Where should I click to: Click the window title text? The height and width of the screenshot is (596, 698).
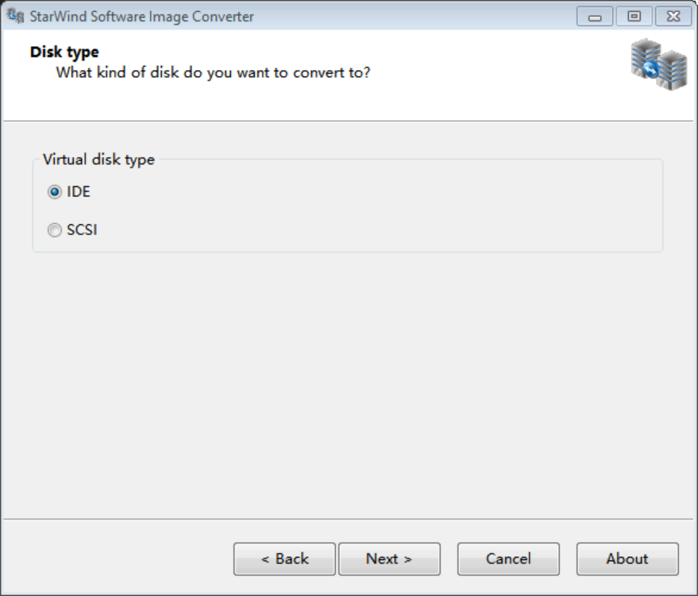(x=142, y=17)
